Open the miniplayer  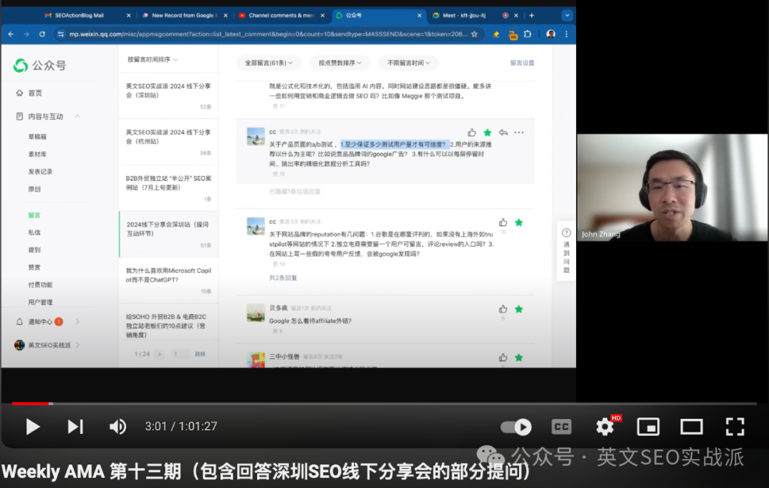point(648,427)
